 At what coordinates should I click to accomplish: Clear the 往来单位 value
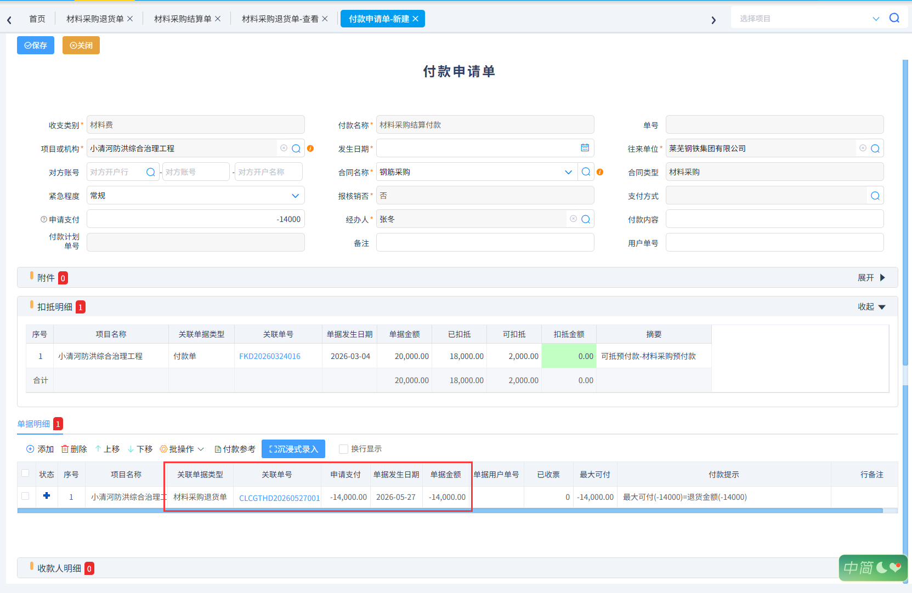point(863,148)
